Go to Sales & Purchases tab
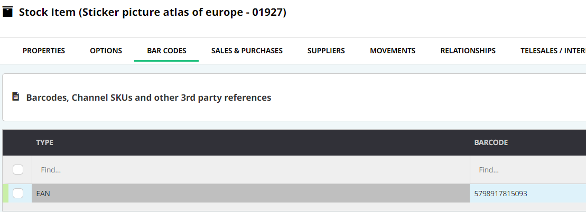 (x=247, y=51)
